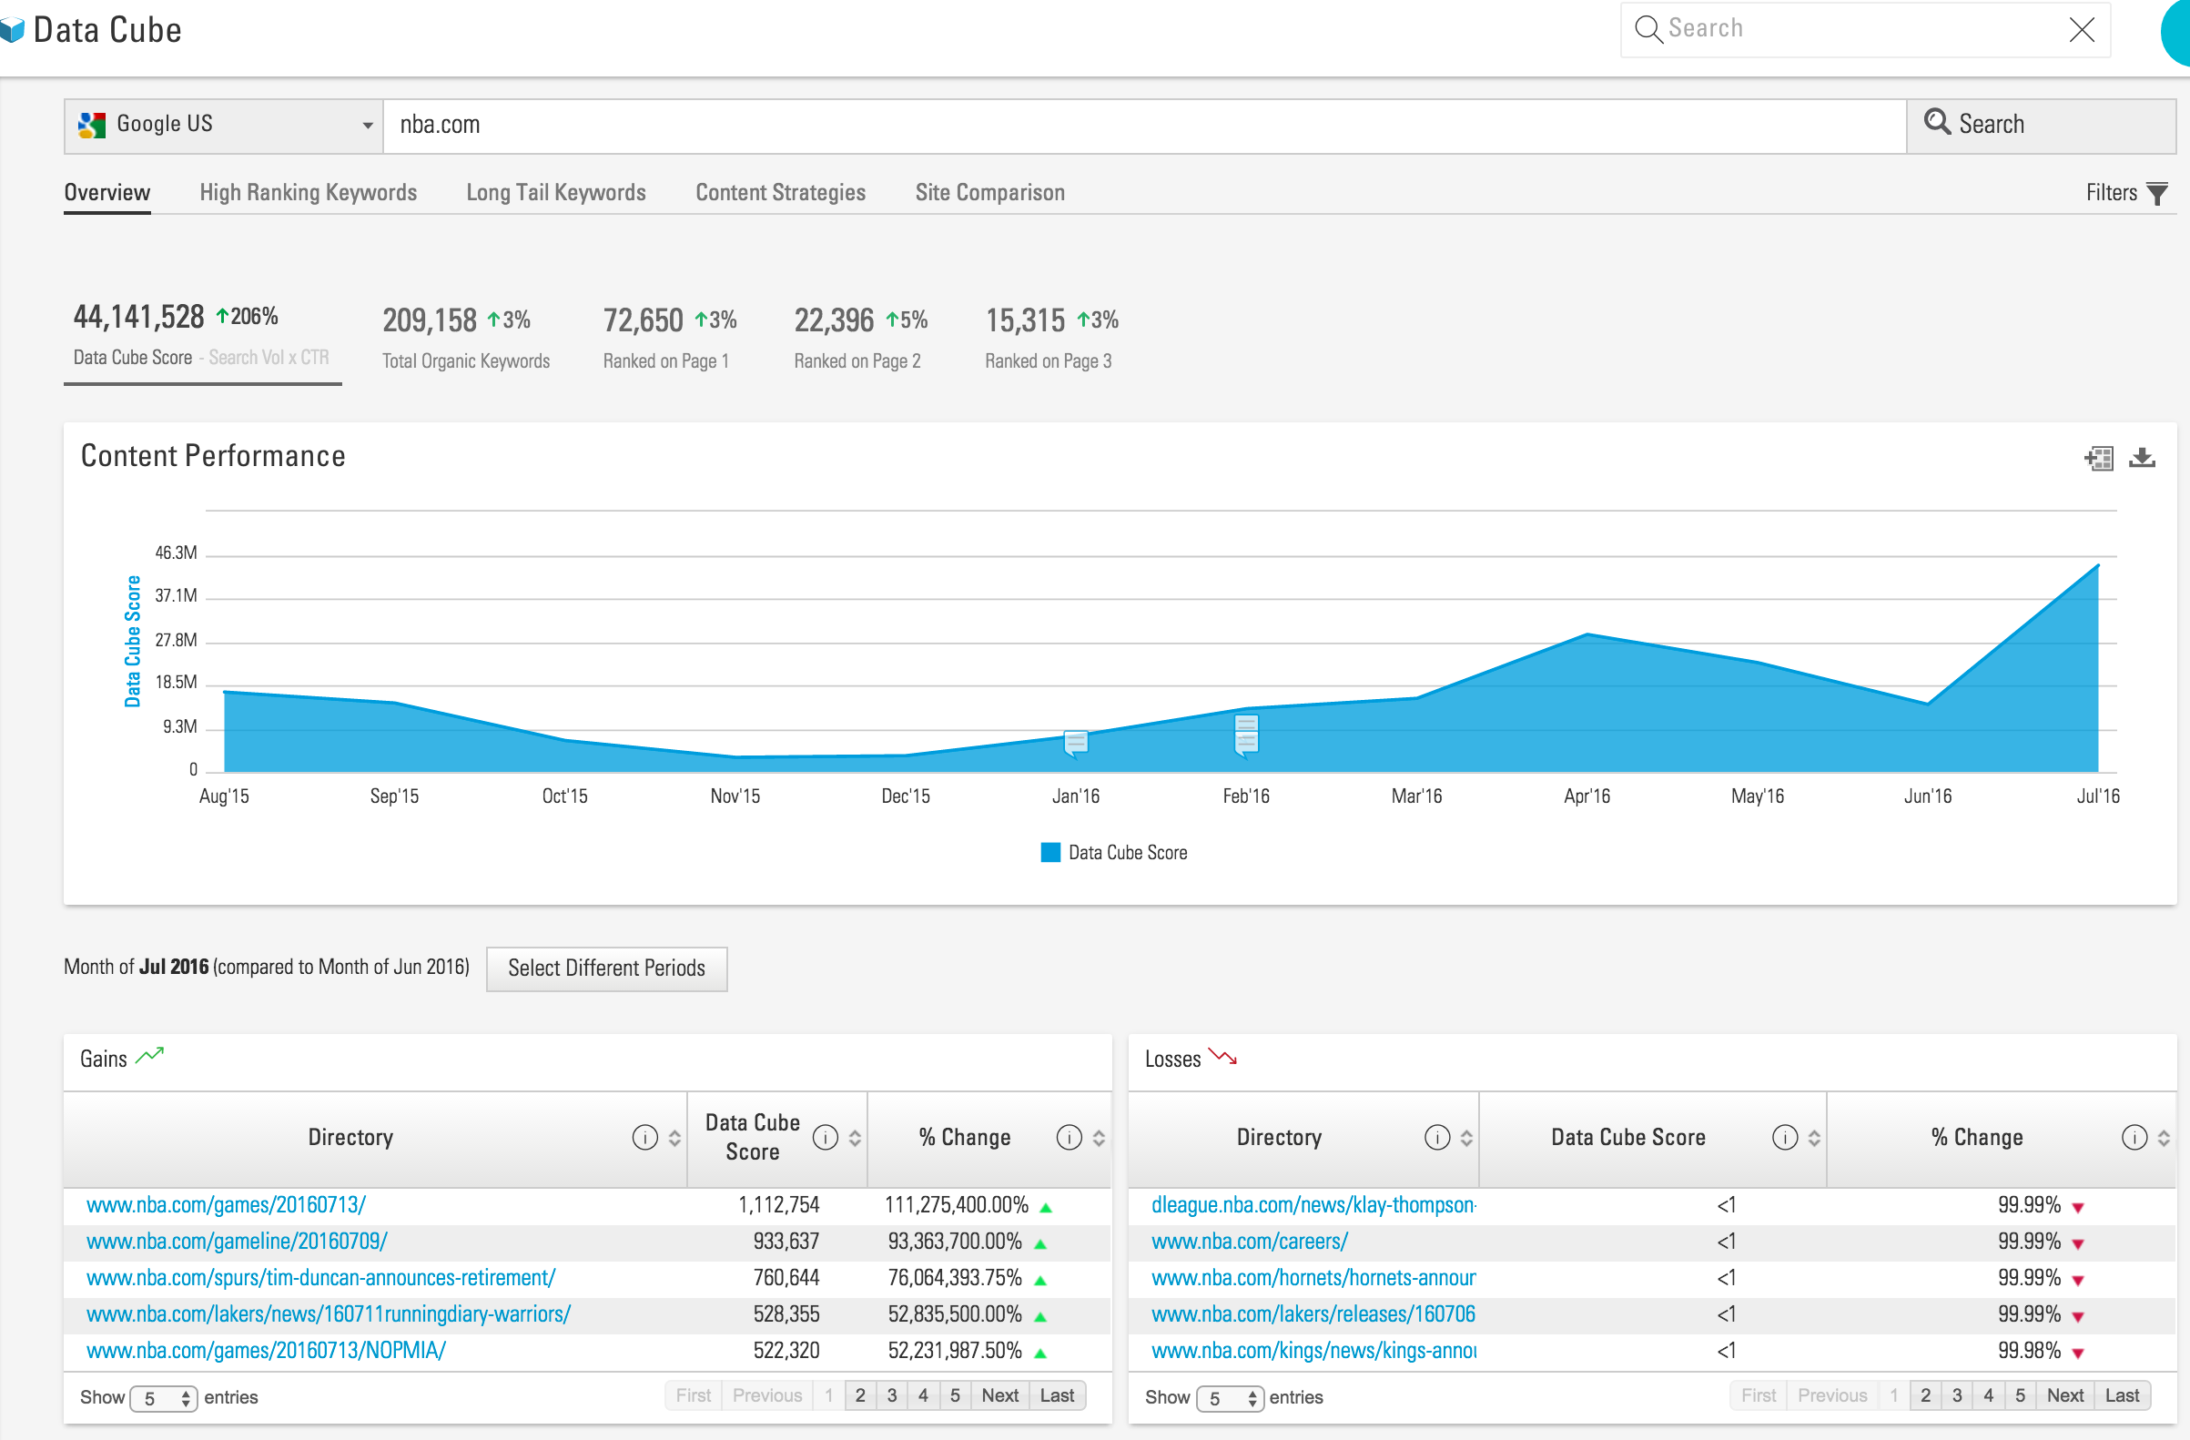This screenshot has width=2190, height=1440.
Task: Click the magnifier icon in the top search bar
Action: click(1649, 28)
